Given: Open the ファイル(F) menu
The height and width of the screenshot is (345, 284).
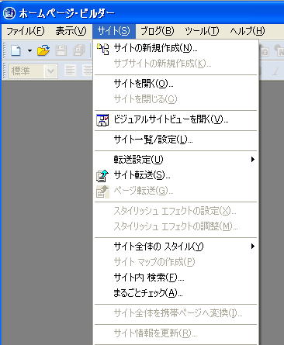Looking at the screenshot, I should click(x=25, y=31).
